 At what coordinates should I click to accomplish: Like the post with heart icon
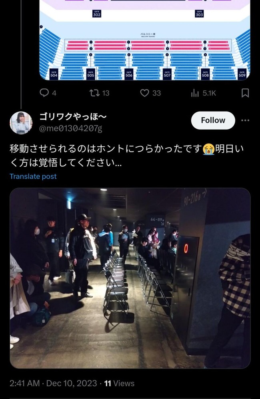(145, 93)
